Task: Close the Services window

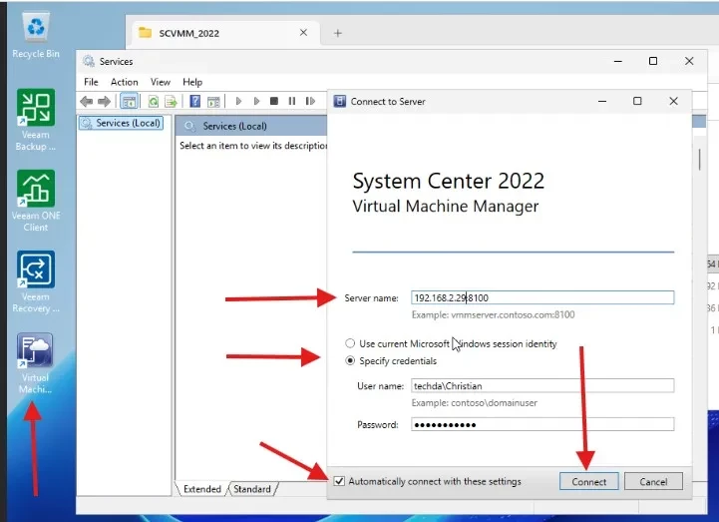Action: 689,61
